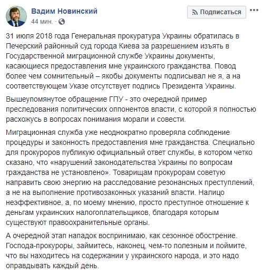Click the RSS feed icon in Подписаться
Image resolution: width=262 pixels, height=275 pixels.
coord(195,12)
